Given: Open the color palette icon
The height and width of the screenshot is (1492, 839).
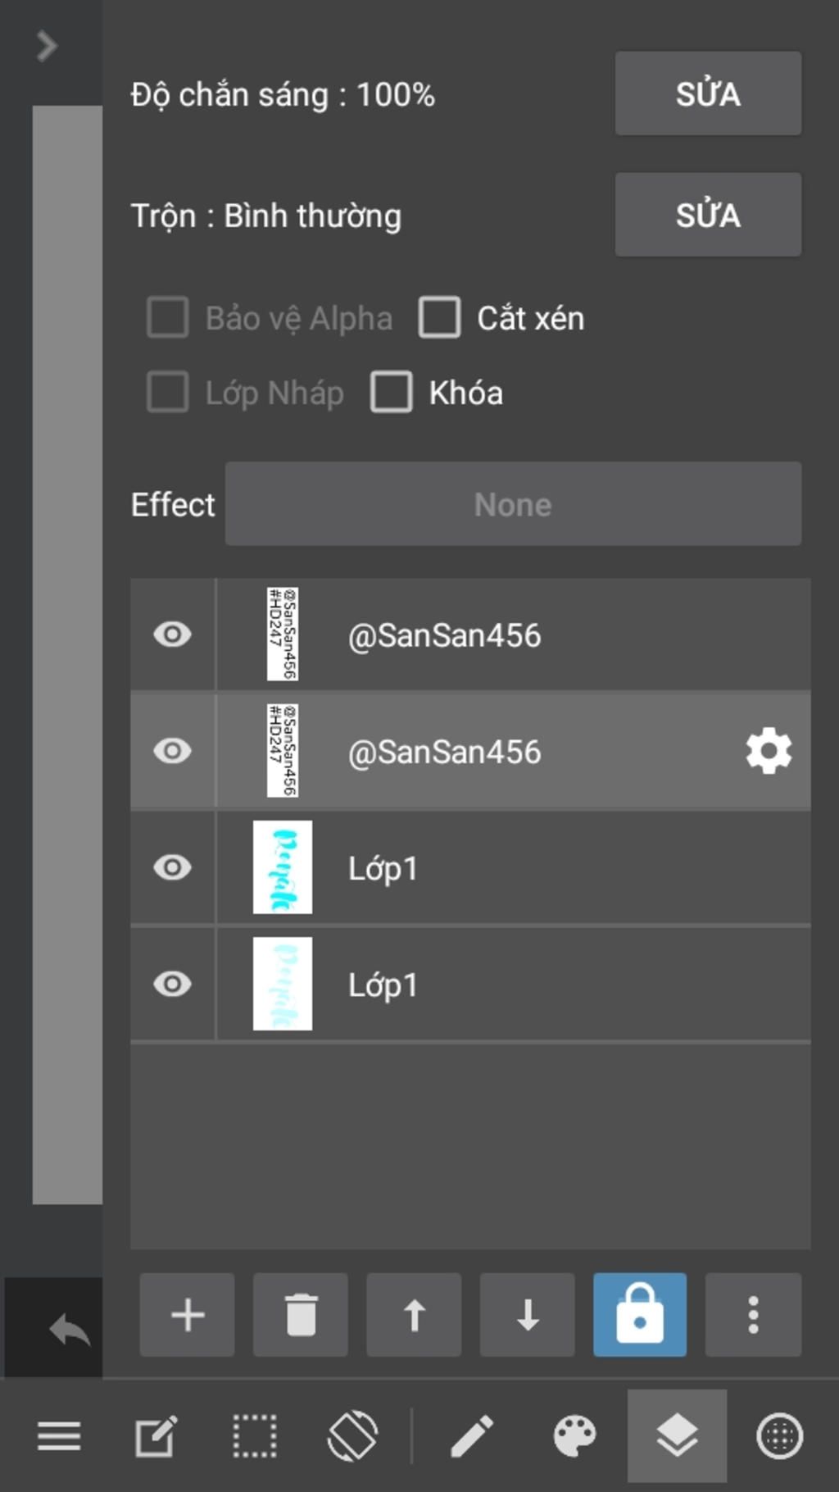Looking at the screenshot, I should 574,1436.
